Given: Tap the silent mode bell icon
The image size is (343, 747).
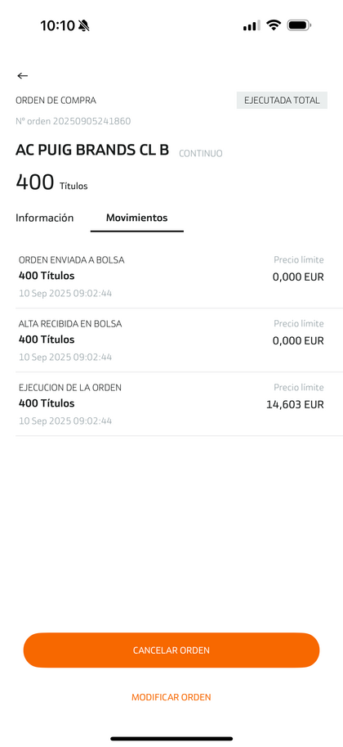Looking at the screenshot, I should point(84,25).
